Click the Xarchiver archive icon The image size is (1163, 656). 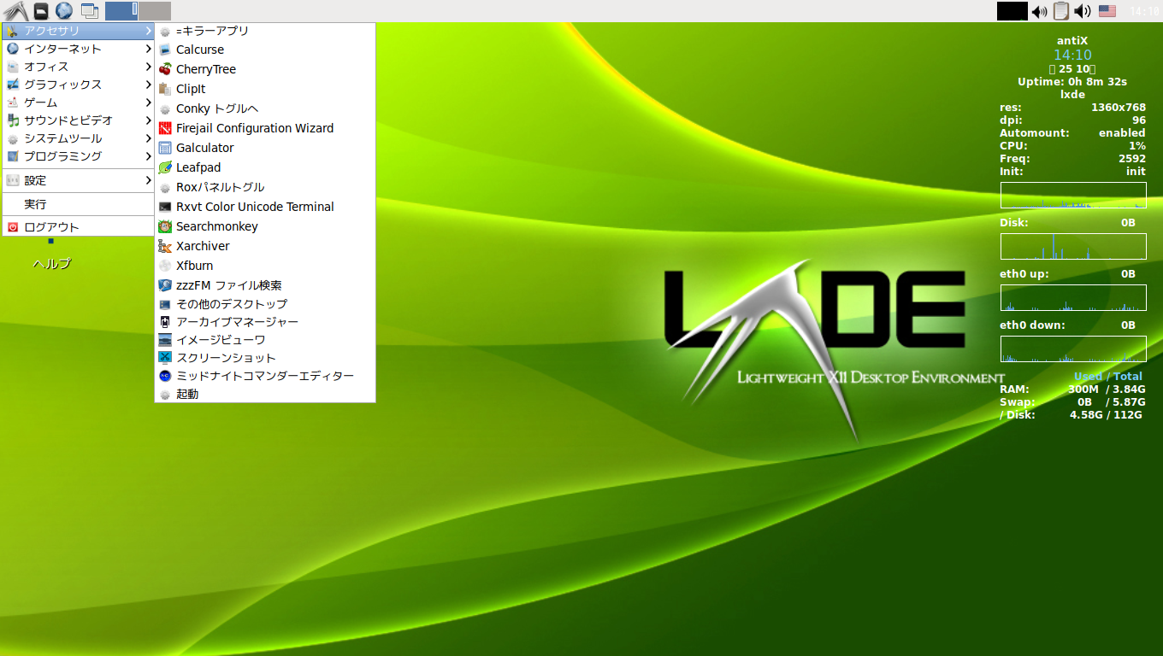click(x=165, y=246)
